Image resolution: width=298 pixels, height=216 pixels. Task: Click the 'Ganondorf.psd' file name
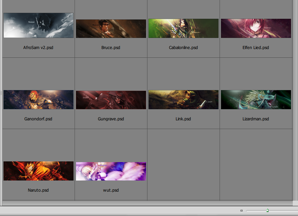coord(38,119)
